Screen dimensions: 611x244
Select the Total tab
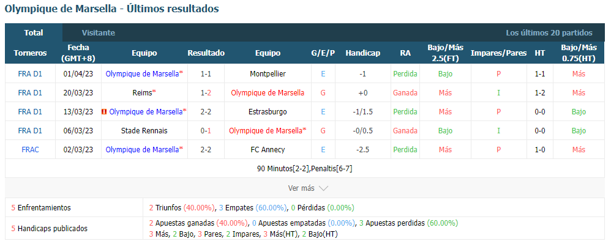34,32
